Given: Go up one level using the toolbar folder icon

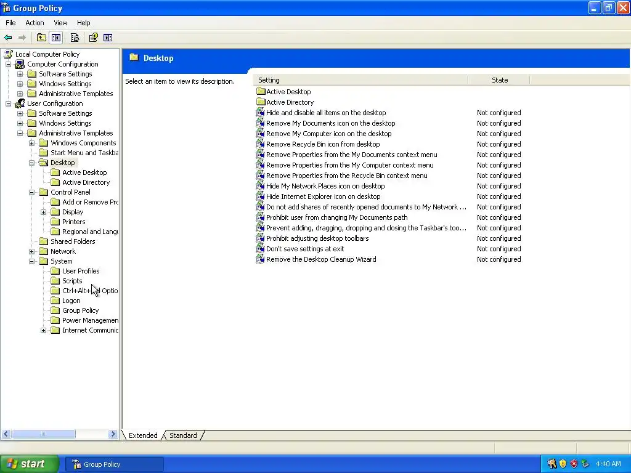Looking at the screenshot, I should tap(41, 38).
